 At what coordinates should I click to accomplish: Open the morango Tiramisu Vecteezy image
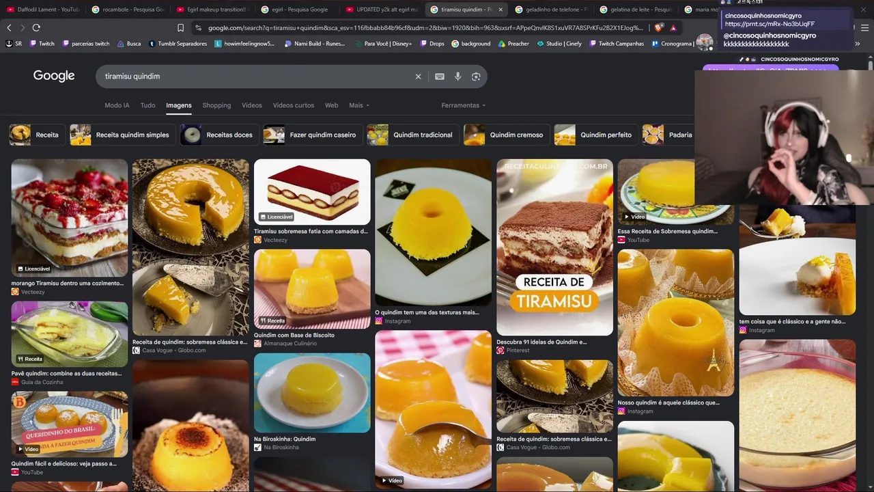pos(69,218)
